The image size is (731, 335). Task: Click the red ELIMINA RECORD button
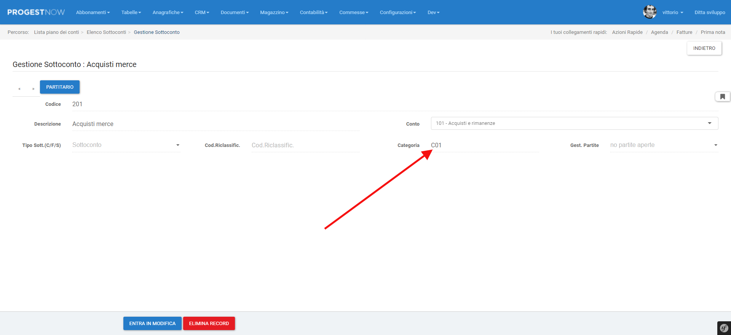[x=209, y=324]
